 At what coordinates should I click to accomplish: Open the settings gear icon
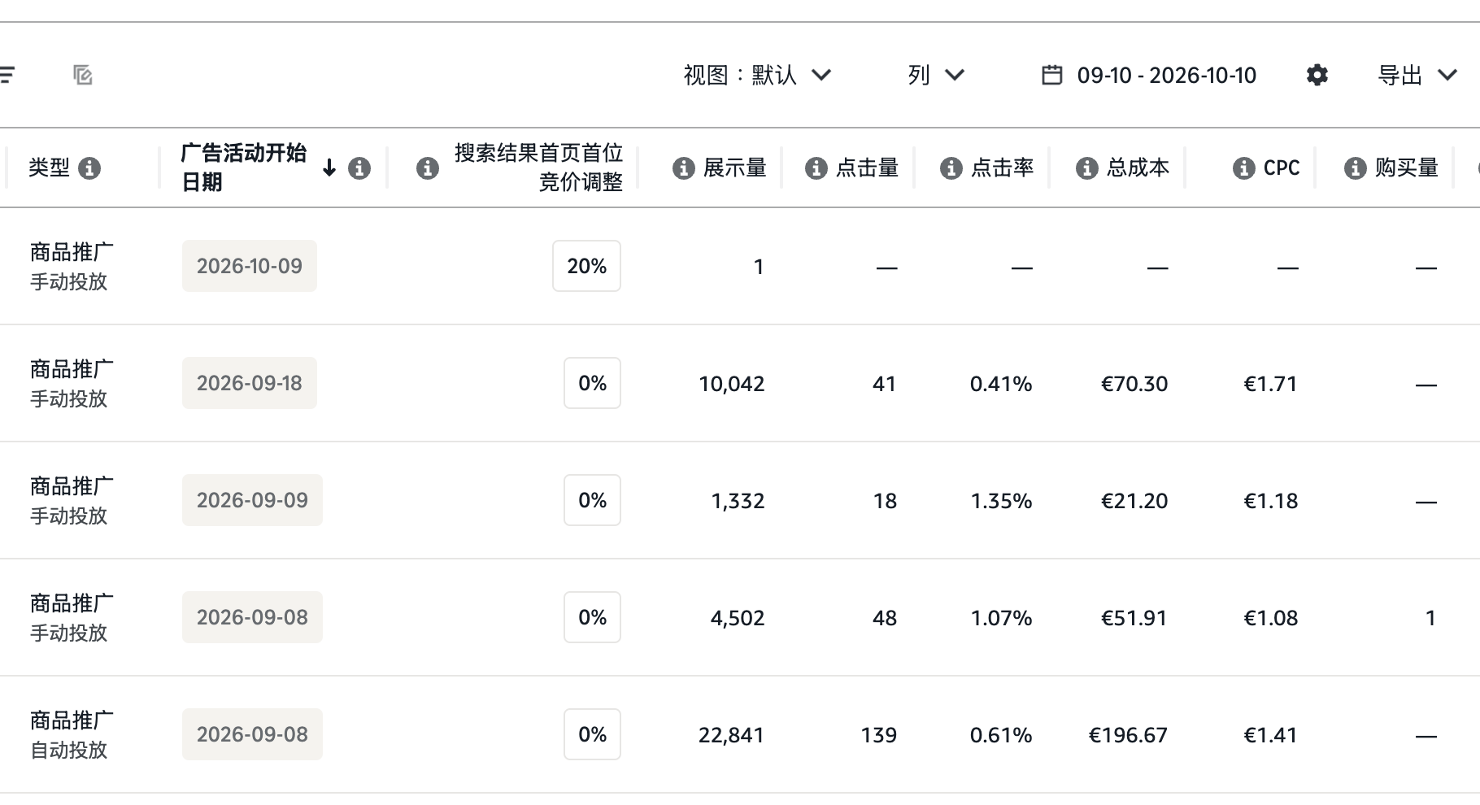click(1317, 76)
